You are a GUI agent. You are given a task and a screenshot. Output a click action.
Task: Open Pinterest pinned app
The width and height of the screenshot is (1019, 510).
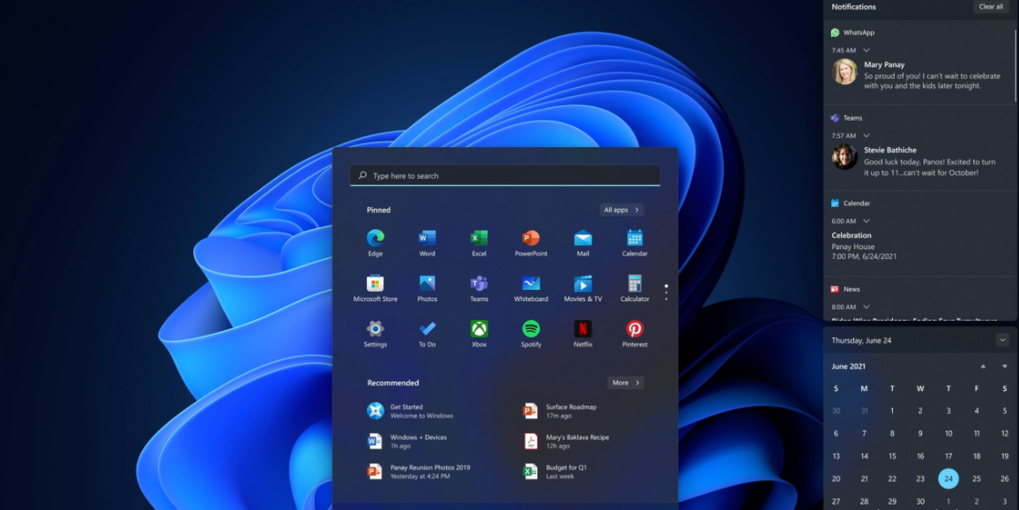coord(635,329)
